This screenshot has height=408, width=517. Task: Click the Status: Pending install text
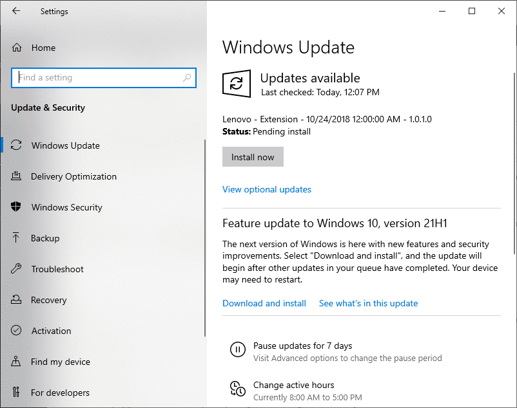[x=266, y=132]
